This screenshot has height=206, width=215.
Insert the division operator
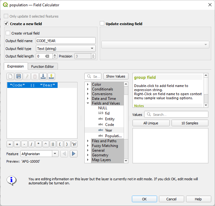tap(31, 144)
